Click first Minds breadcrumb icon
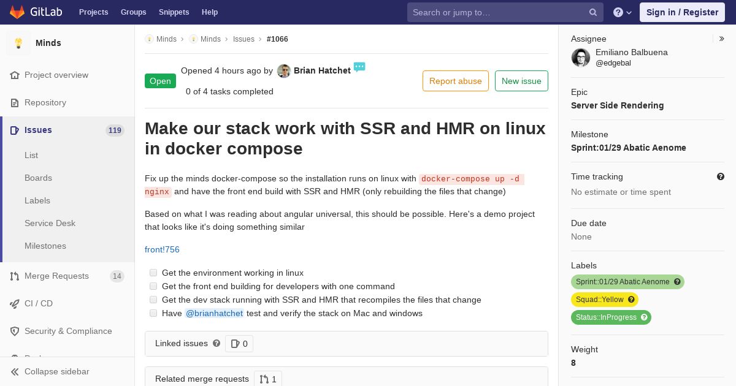 (x=149, y=39)
